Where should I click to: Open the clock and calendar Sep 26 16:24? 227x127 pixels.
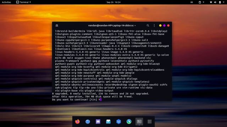pyautogui.click(x=113, y=2)
